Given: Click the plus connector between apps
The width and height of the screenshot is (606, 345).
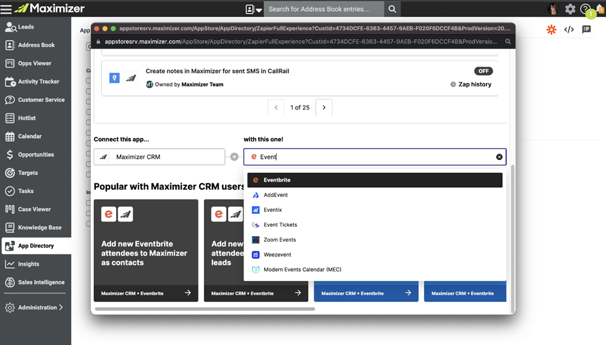Looking at the screenshot, I should coord(234,157).
